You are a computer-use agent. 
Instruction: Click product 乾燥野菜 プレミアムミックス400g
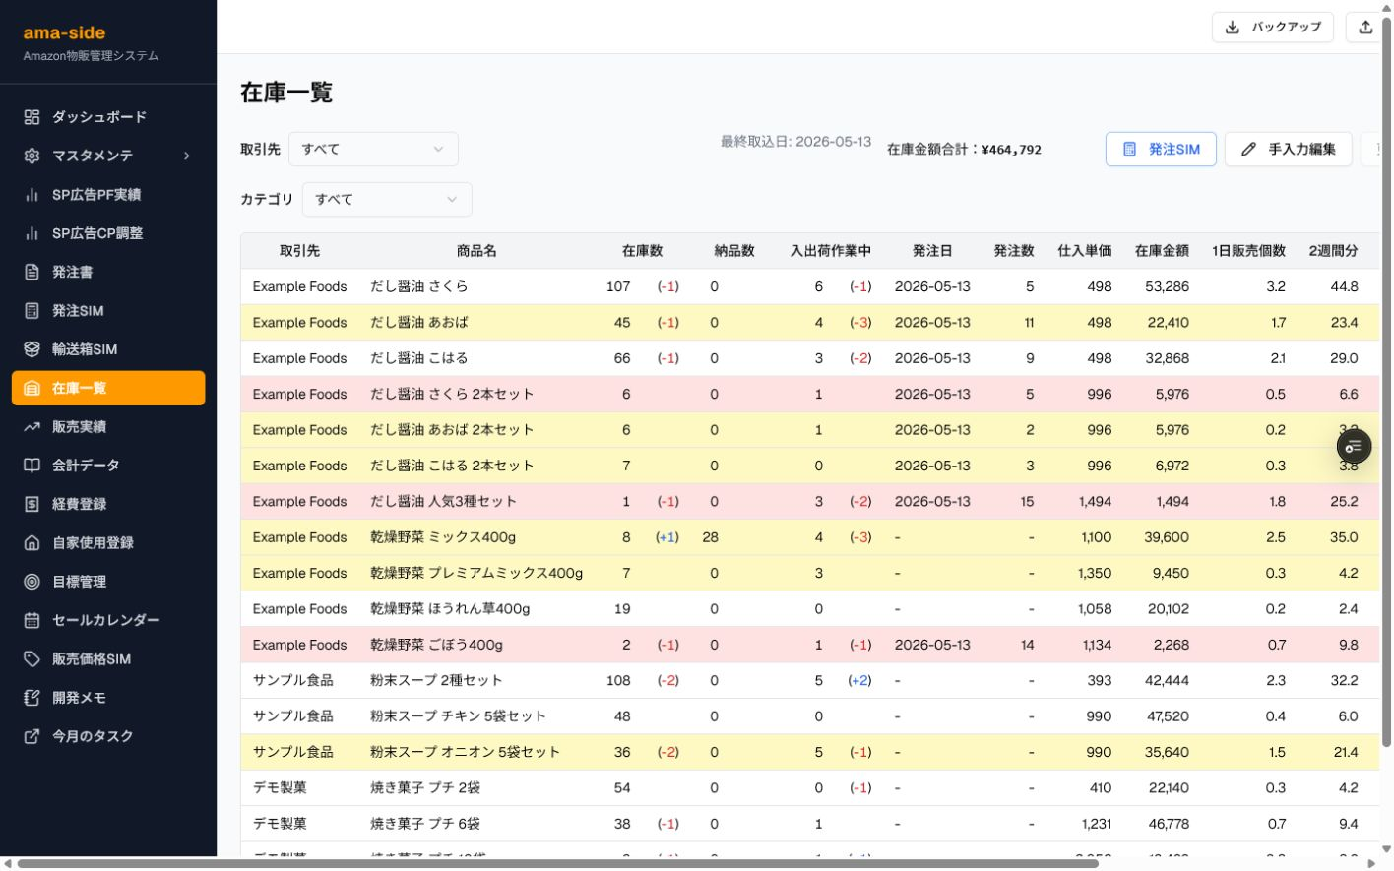[x=476, y=573]
